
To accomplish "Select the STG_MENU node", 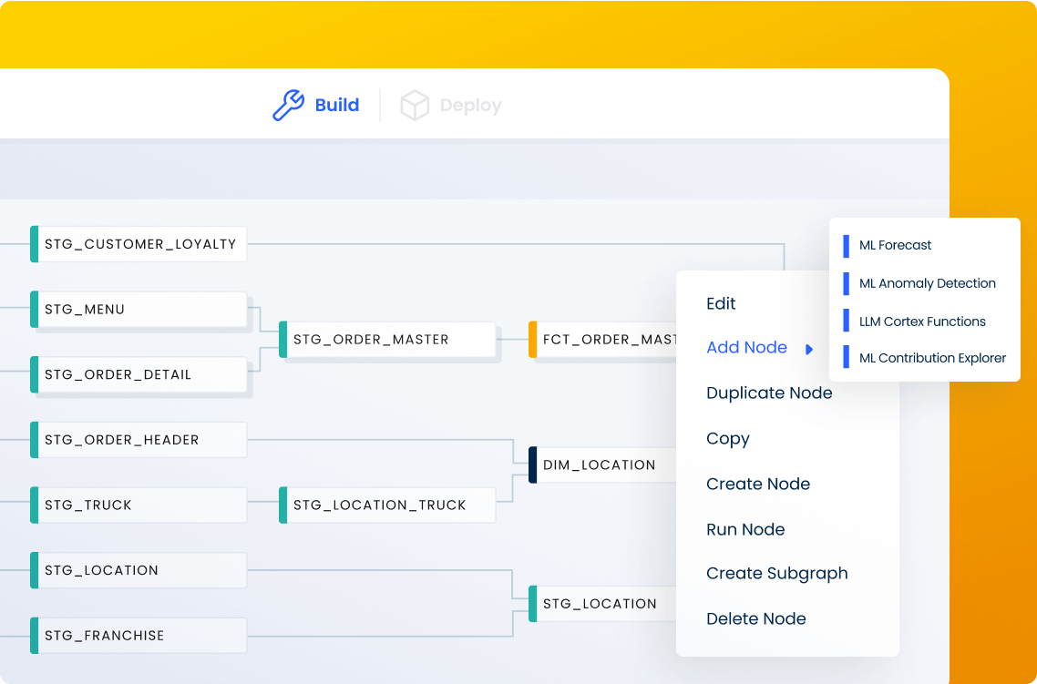I will coord(139,310).
